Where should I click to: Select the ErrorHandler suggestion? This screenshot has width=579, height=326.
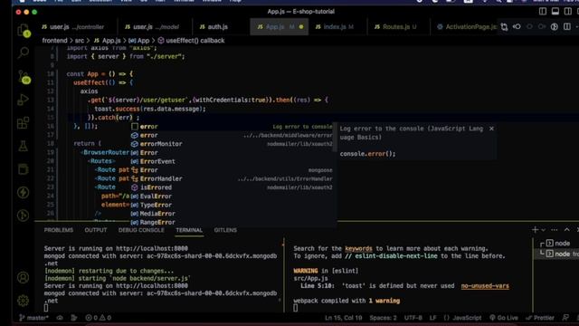click(232, 178)
